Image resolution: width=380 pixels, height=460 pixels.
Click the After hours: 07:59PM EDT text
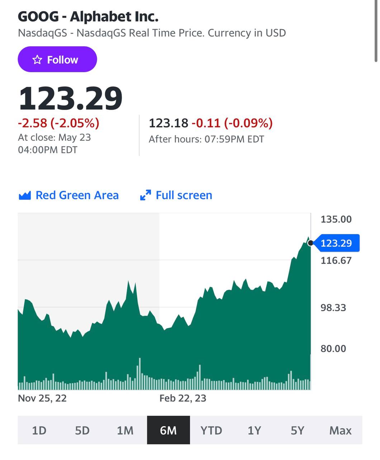[x=206, y=139]
